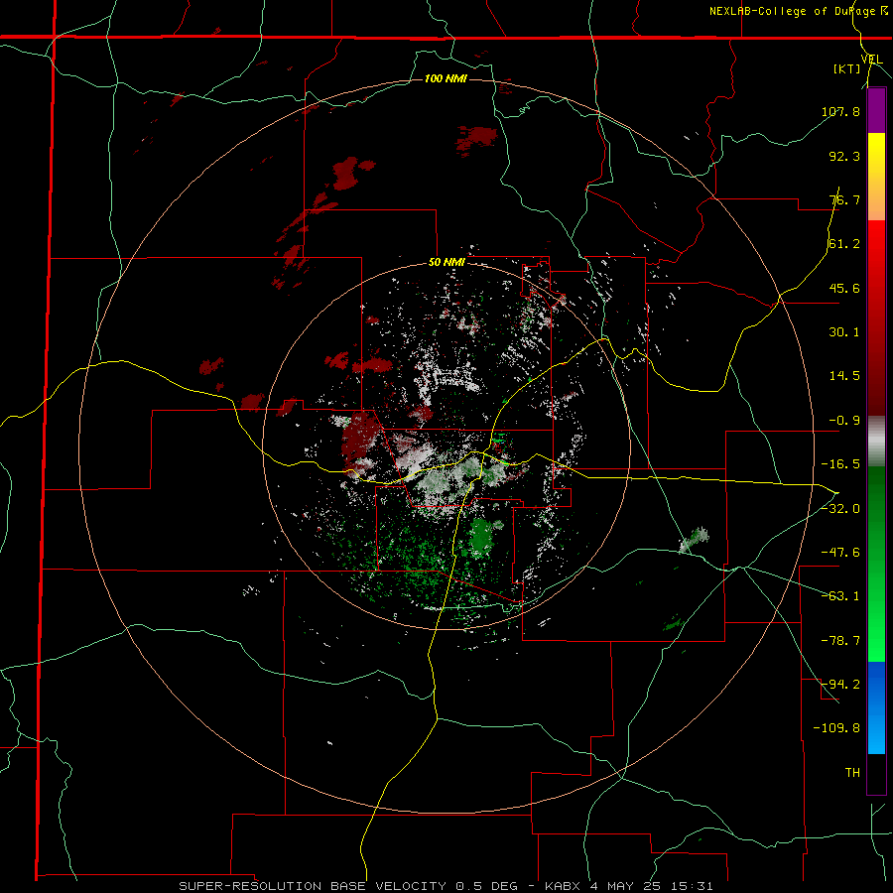Click the -63.1 velocity scale value
The height and width of the screenshot is (893, 893).
pyautogui.click(x=840, y=596)
